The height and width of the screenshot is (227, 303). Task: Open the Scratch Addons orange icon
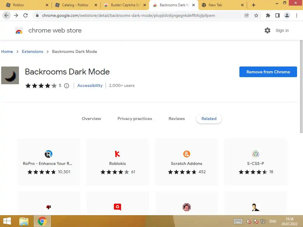point(187,154)
